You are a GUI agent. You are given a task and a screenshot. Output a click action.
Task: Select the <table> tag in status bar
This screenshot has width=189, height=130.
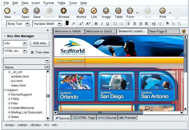(22, 125)
